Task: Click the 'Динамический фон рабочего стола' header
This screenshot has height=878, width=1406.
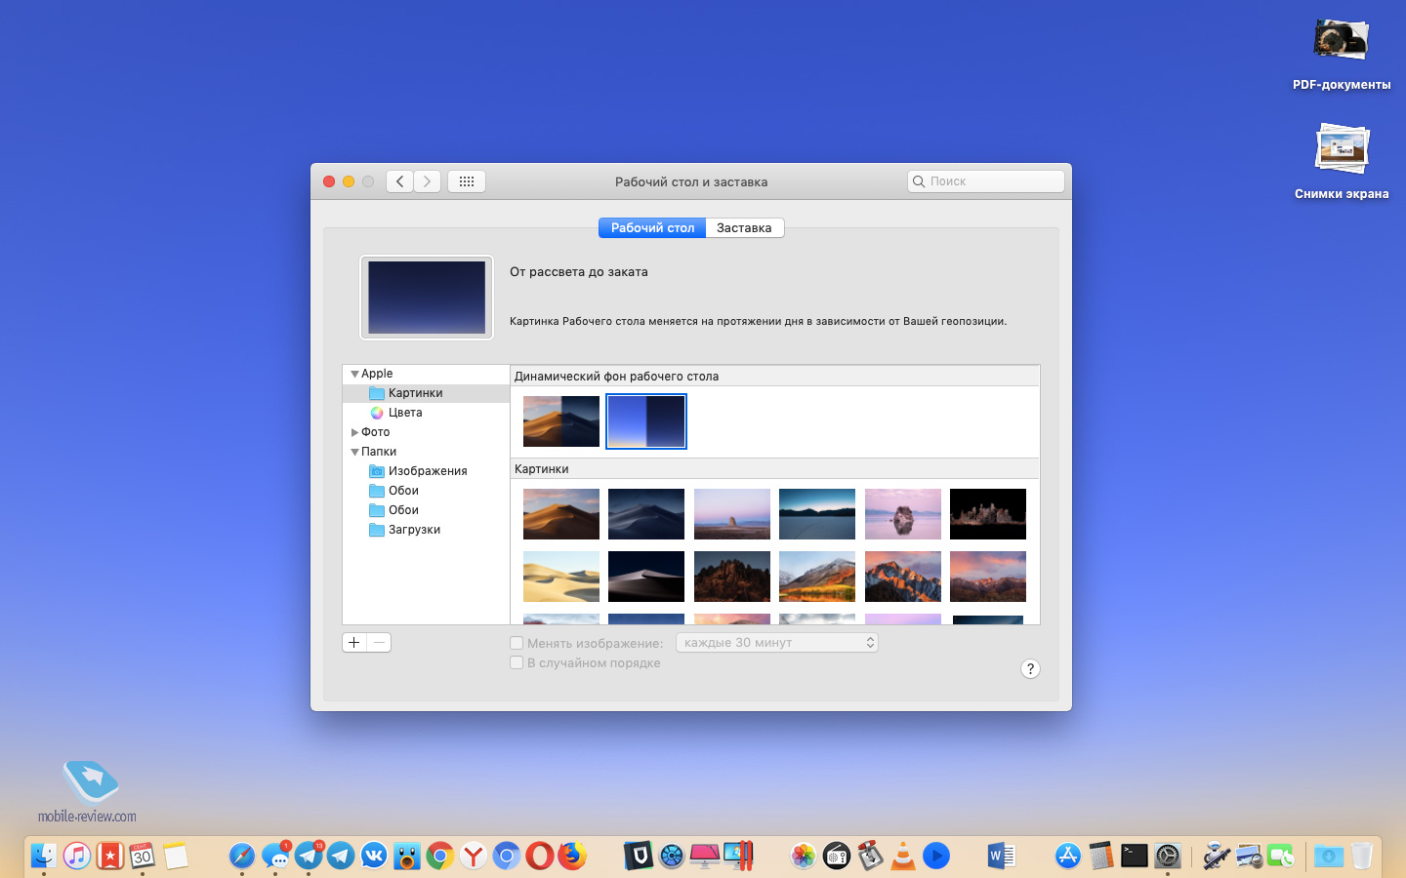Action: (617, 377)
